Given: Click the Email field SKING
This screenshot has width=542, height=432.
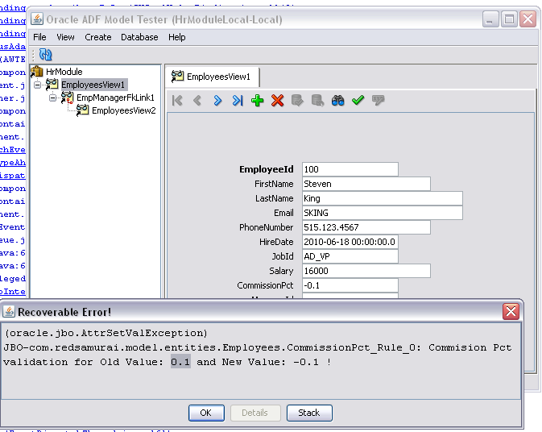Looking at the screenshot, I should (383, 213).
